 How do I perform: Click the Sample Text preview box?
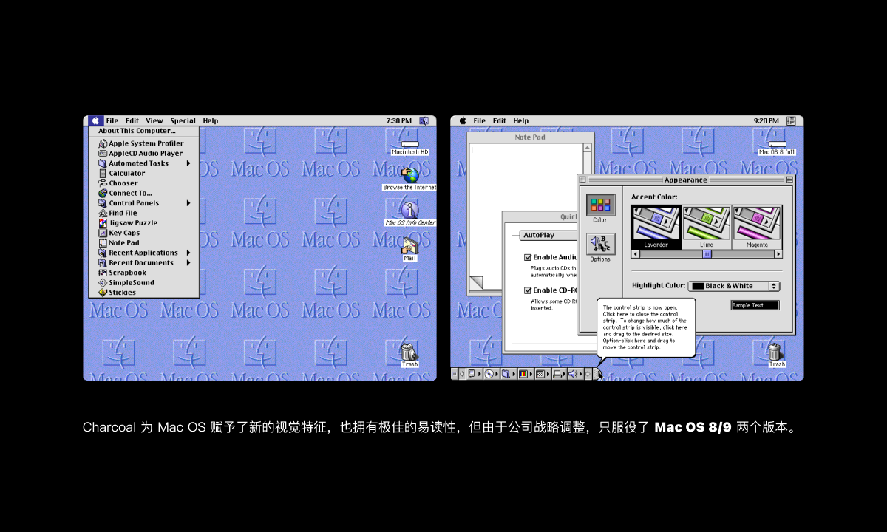[x=755, y=305]
